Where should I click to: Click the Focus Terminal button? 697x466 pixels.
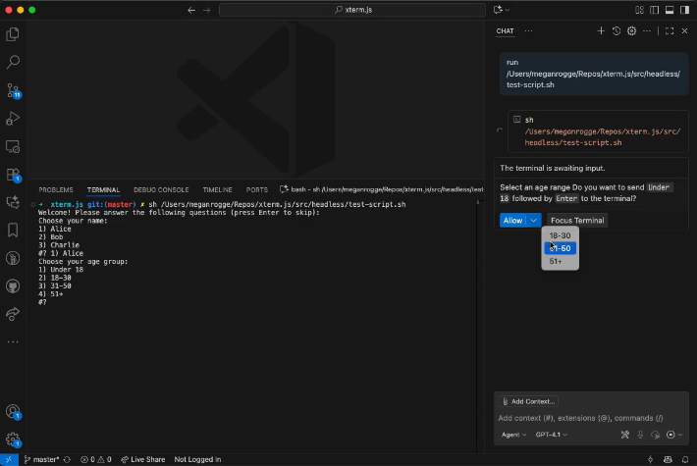(x=577, y=221)
